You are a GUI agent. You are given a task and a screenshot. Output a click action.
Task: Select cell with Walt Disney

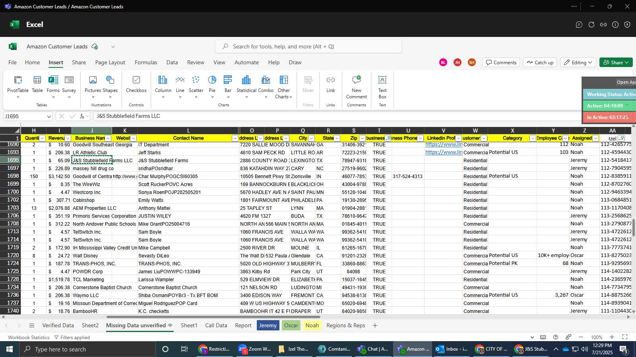92,256
